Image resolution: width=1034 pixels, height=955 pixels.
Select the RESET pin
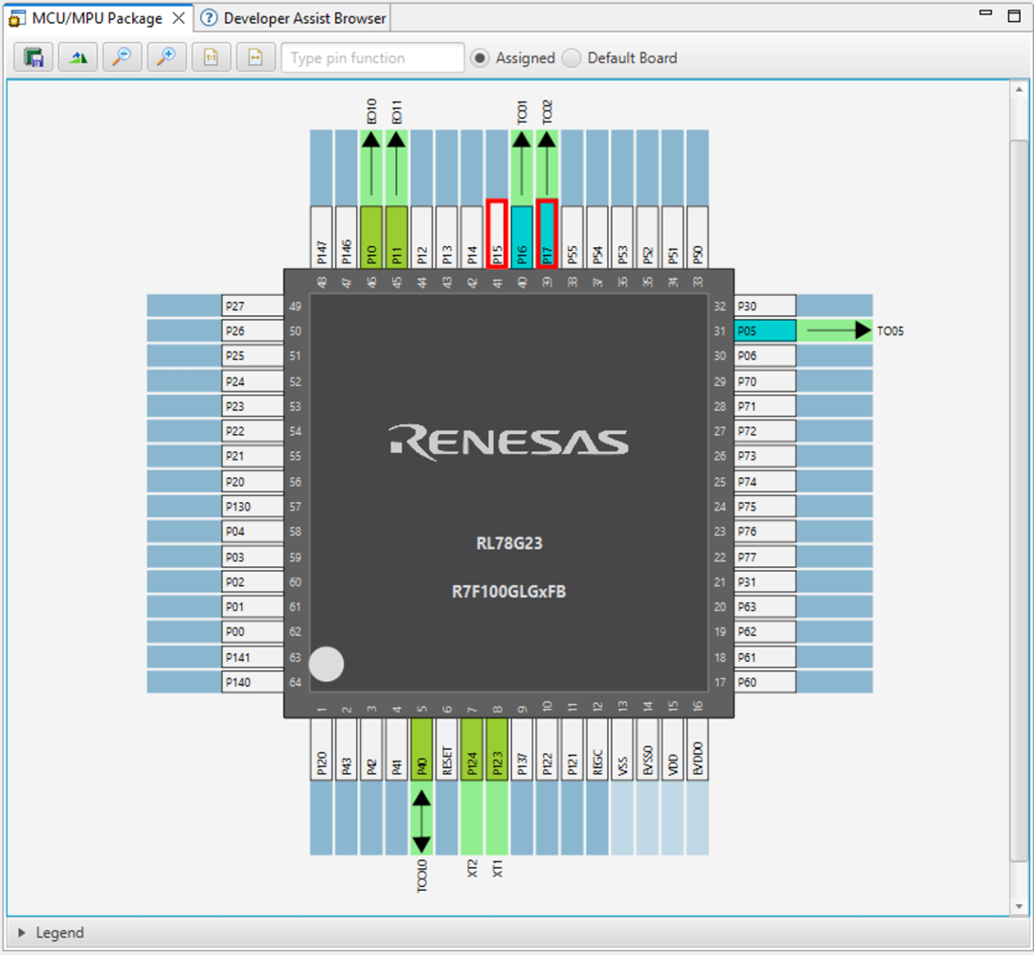[x=446, y=749]
